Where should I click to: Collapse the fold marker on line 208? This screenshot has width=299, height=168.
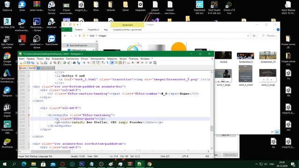click(x=29, y=90)
